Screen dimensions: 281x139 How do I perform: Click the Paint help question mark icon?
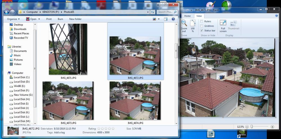click(277, 16)
